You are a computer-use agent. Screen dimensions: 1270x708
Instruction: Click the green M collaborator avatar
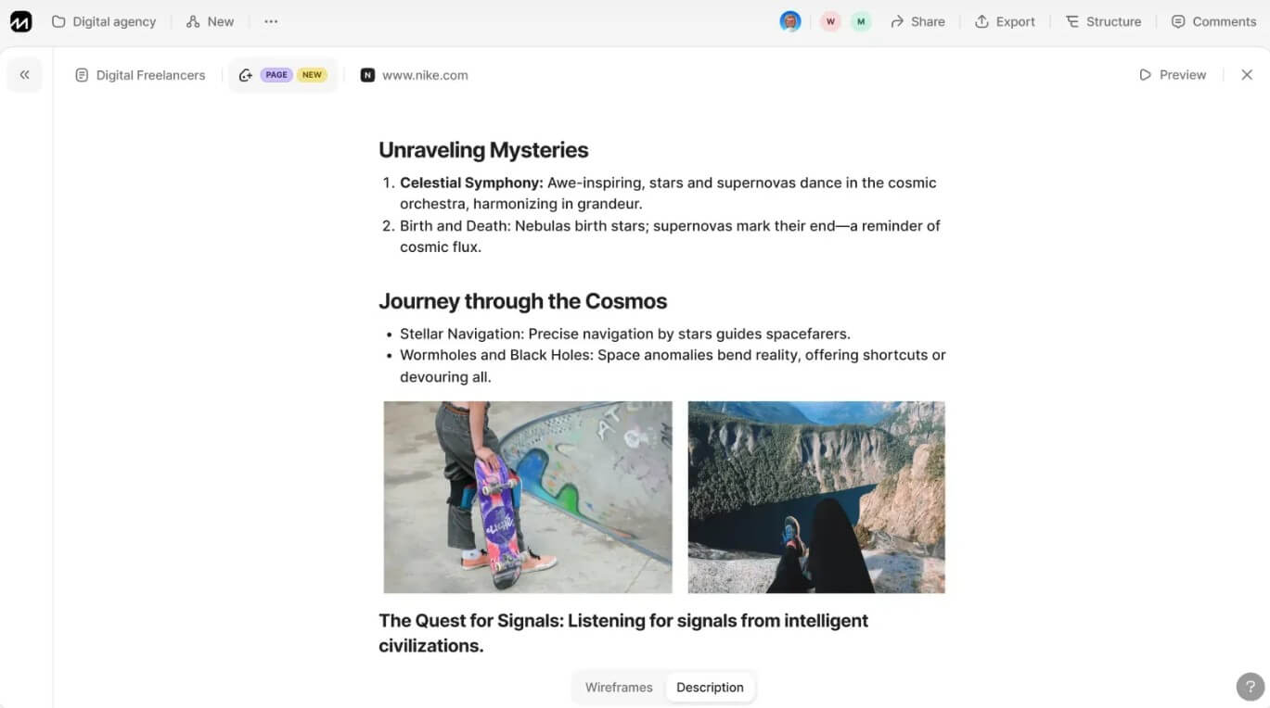click(861, 21)
